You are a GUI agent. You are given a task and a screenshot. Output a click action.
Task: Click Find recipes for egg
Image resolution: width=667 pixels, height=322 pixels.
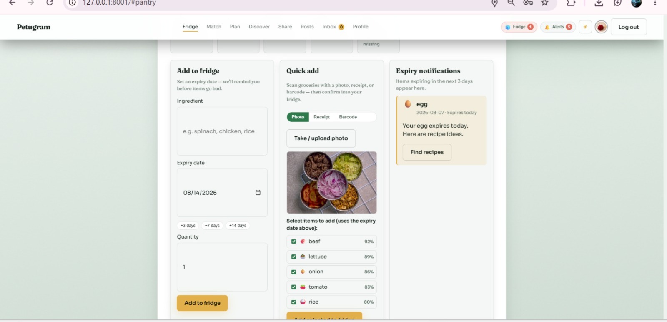427,152
